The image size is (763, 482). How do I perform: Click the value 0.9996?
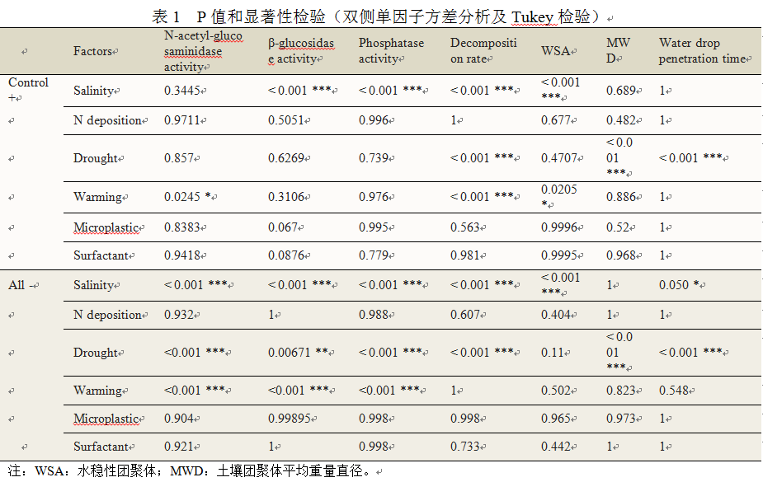point(559,228)
